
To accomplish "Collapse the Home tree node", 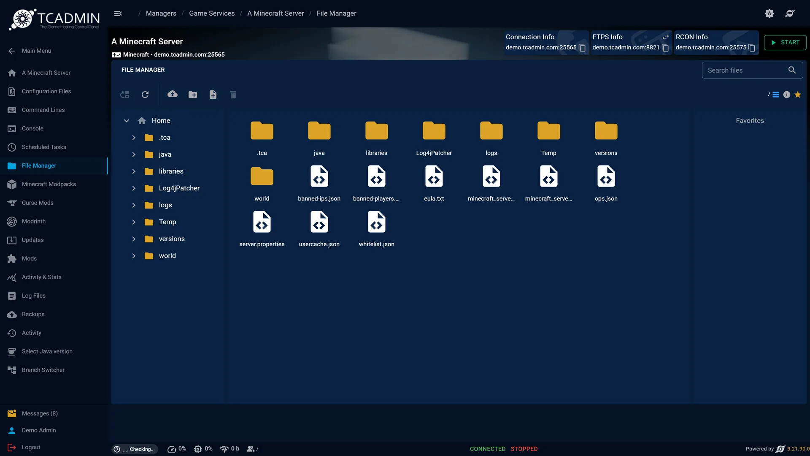I will click(x=126, y=121).
